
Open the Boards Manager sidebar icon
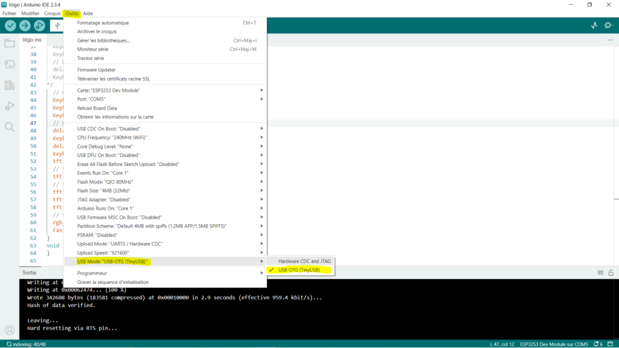[x=10, y=64]
